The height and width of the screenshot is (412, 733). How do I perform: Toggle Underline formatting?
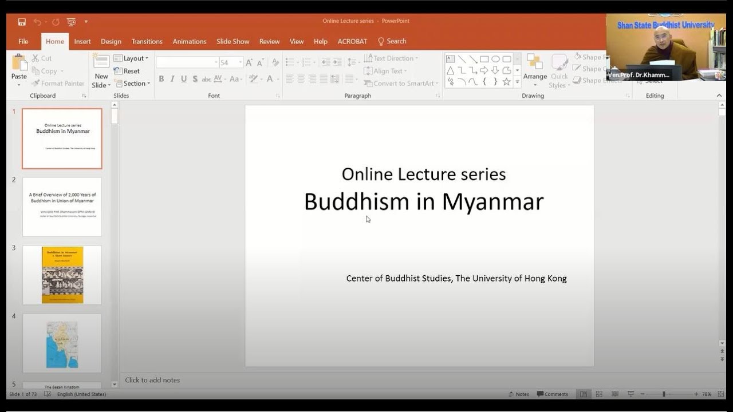coord(184,79)
